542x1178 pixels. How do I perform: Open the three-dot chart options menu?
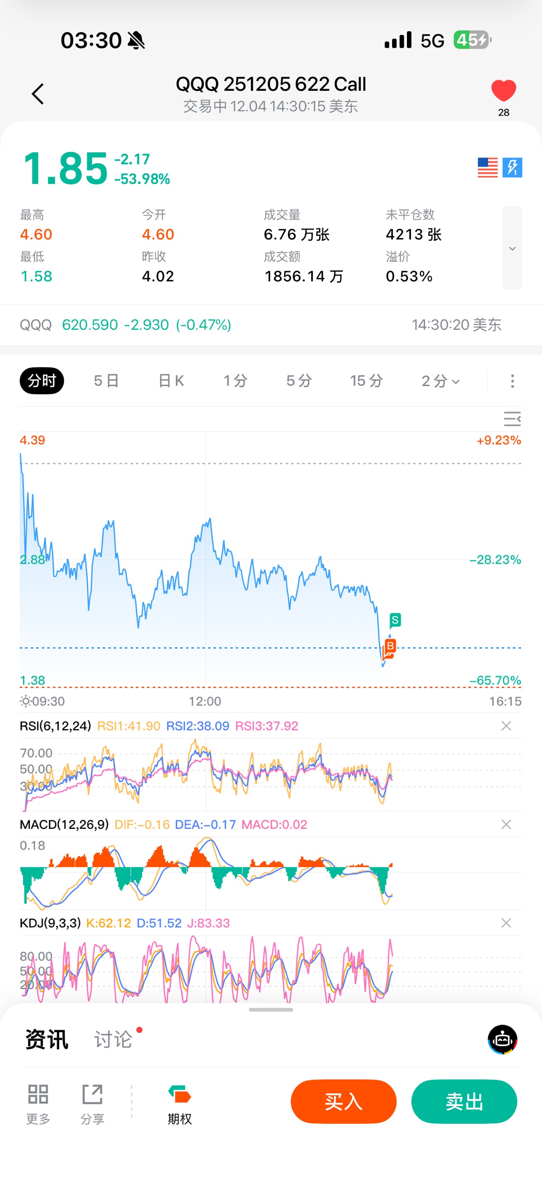[x=512, y=381]
